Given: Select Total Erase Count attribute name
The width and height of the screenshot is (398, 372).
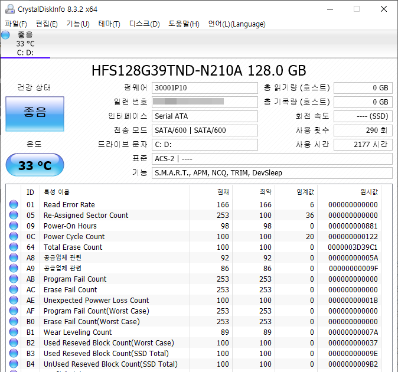Looking at the screenshot, I should [73, 247].
